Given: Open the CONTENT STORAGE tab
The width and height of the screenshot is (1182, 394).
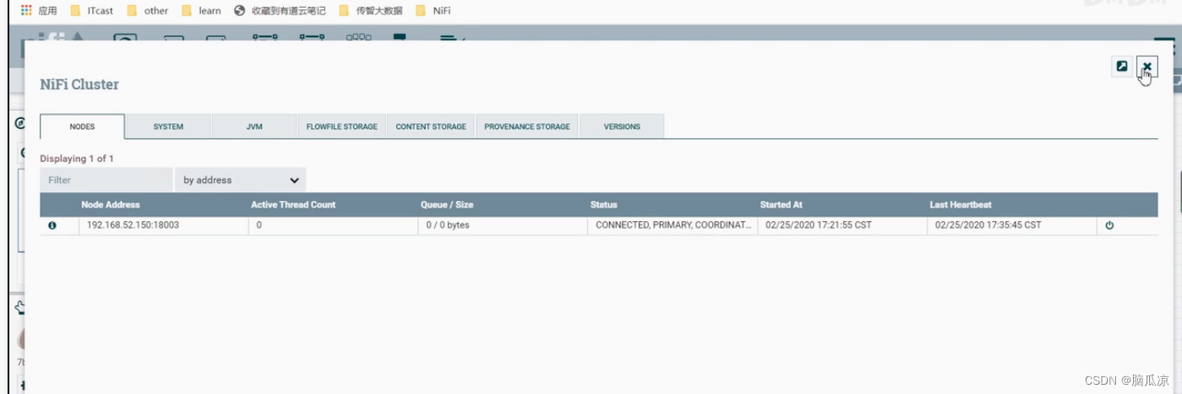Looking at the screenshot, I should (x=431, y=127).
